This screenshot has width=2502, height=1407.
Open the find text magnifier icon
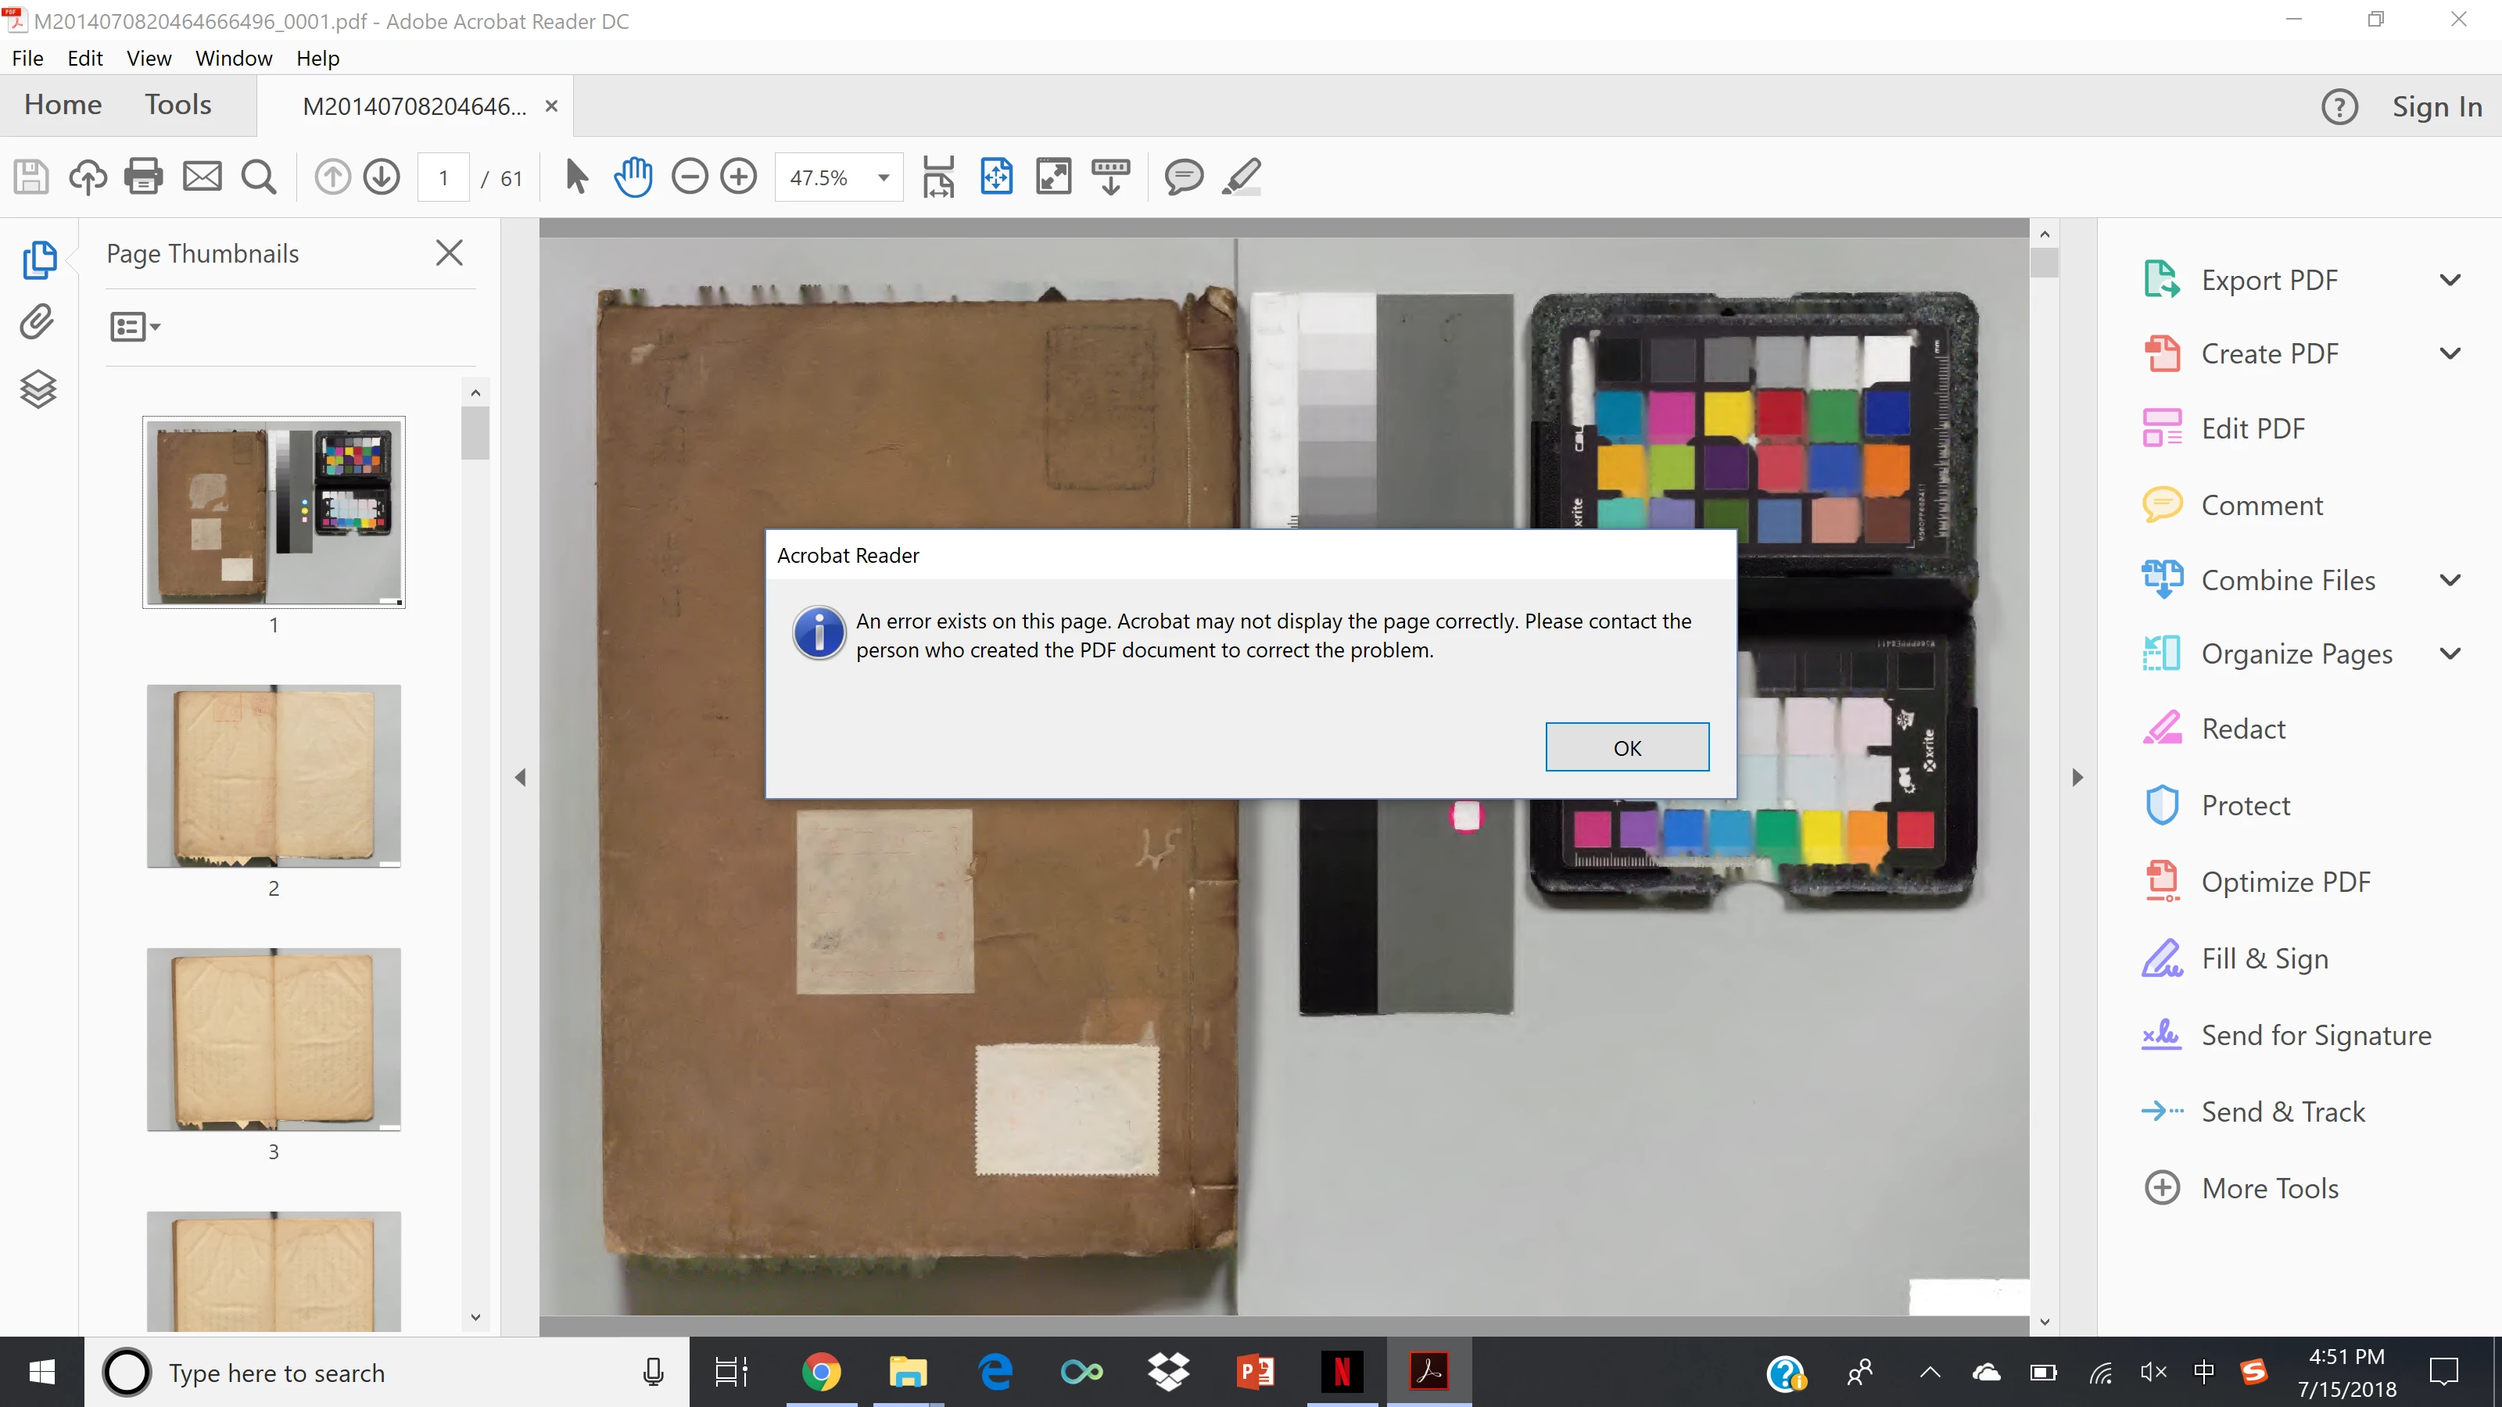pyautogui.click(x=258, y=177)
